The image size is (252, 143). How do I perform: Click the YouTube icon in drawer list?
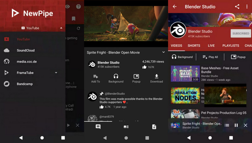7,39
